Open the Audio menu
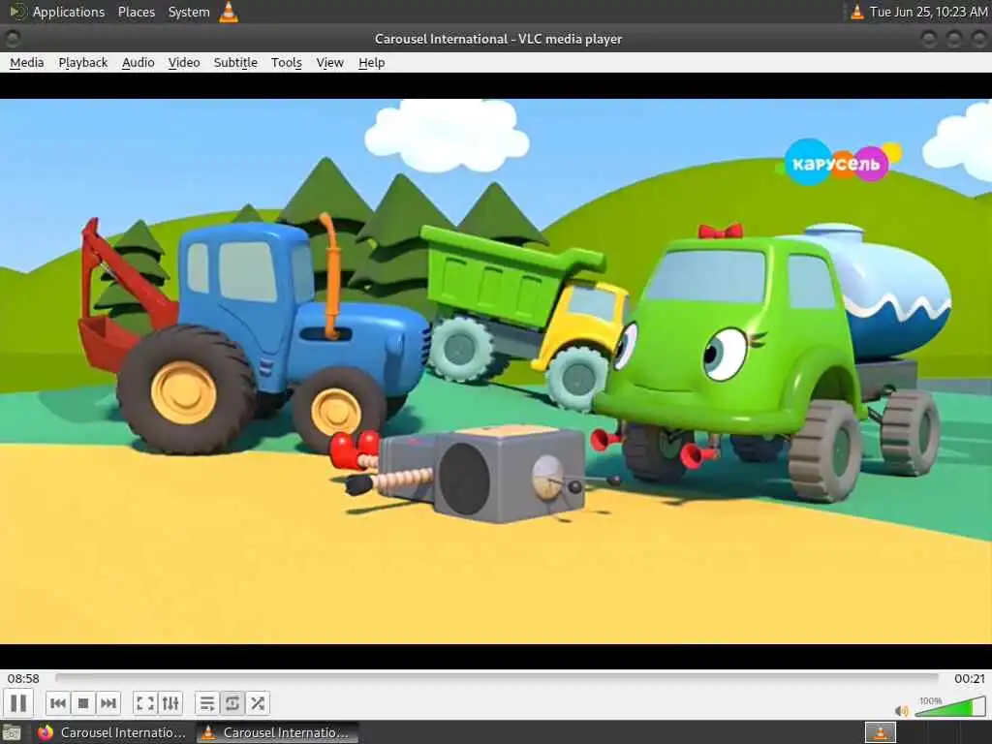Viewport: 992px width, 744px height. click(138, 63)
